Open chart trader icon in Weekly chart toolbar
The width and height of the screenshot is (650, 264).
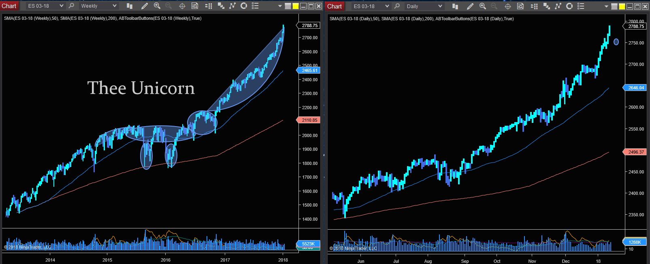[209, 6]
